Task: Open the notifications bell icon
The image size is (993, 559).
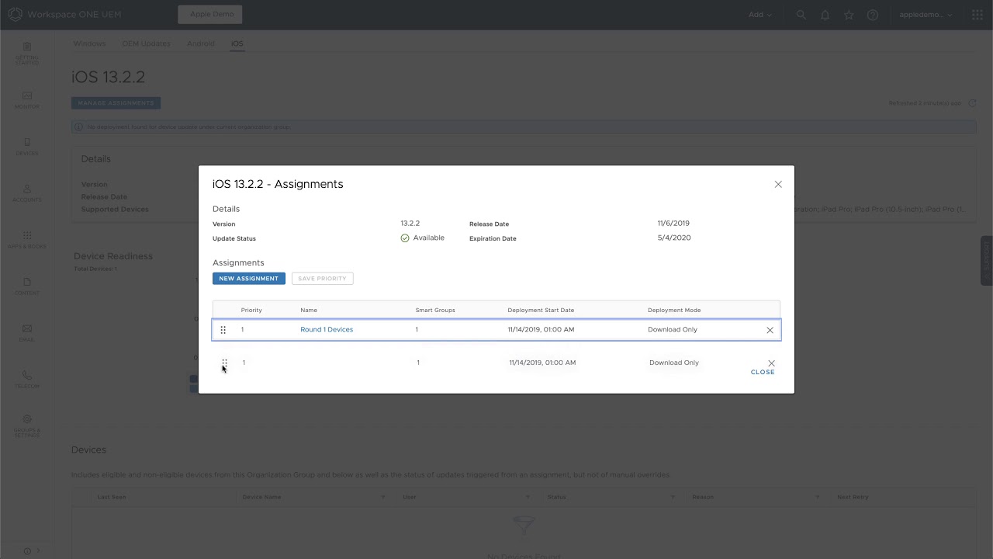Action: click(x=825, y=15)
